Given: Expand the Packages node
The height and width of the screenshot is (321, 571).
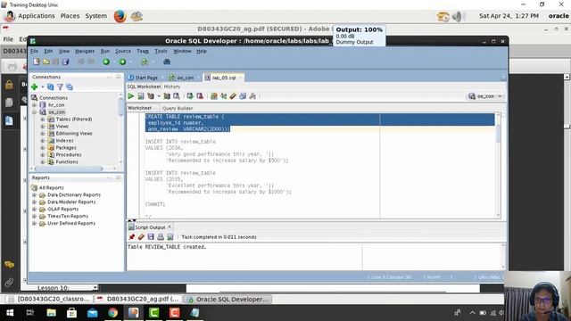Looking at the screenshot, I should 42,147.
